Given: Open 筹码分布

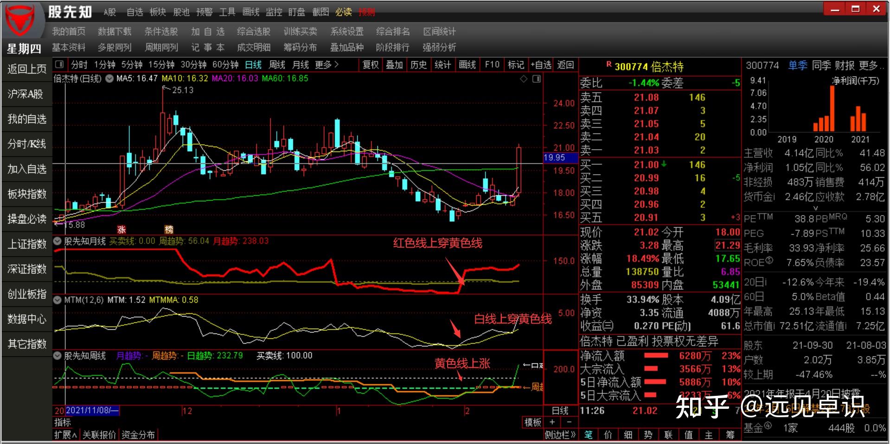Looking at the screenshot, I should click(x=300, y=47).
